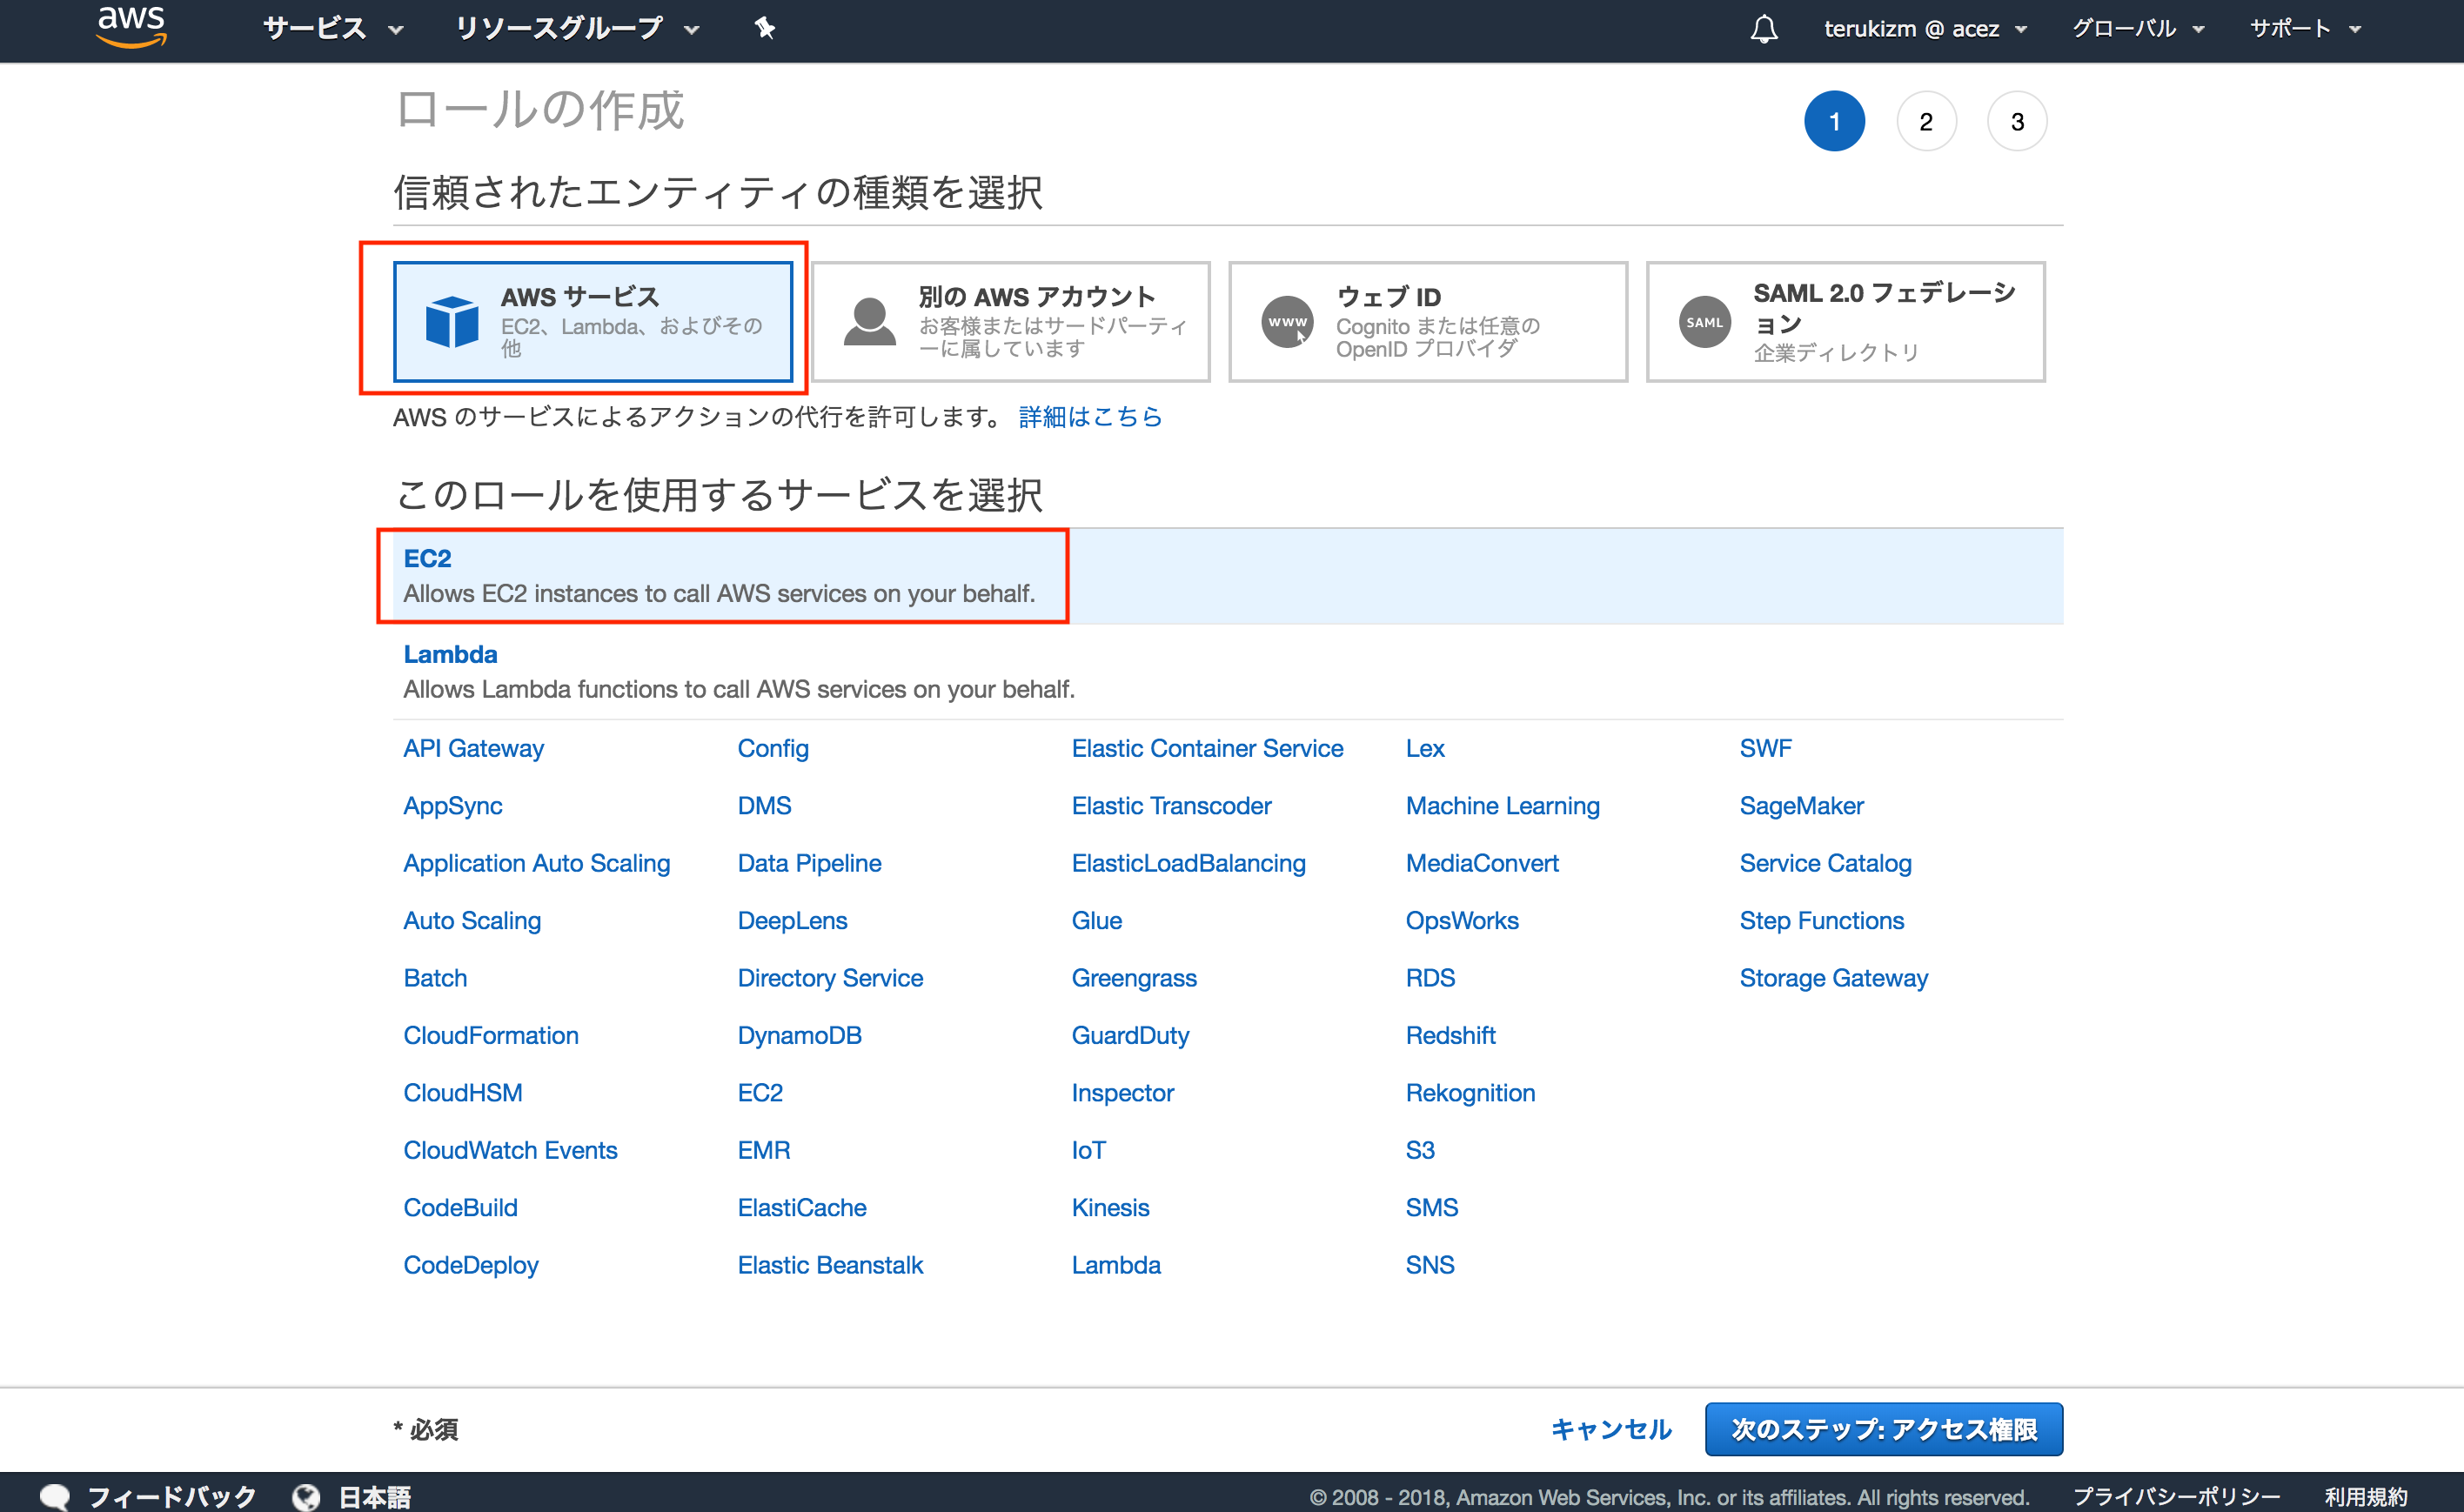2464x1512 pixels.
Task: Click the www globe icon on ウェブ ID card
Action: (1288, 322)
